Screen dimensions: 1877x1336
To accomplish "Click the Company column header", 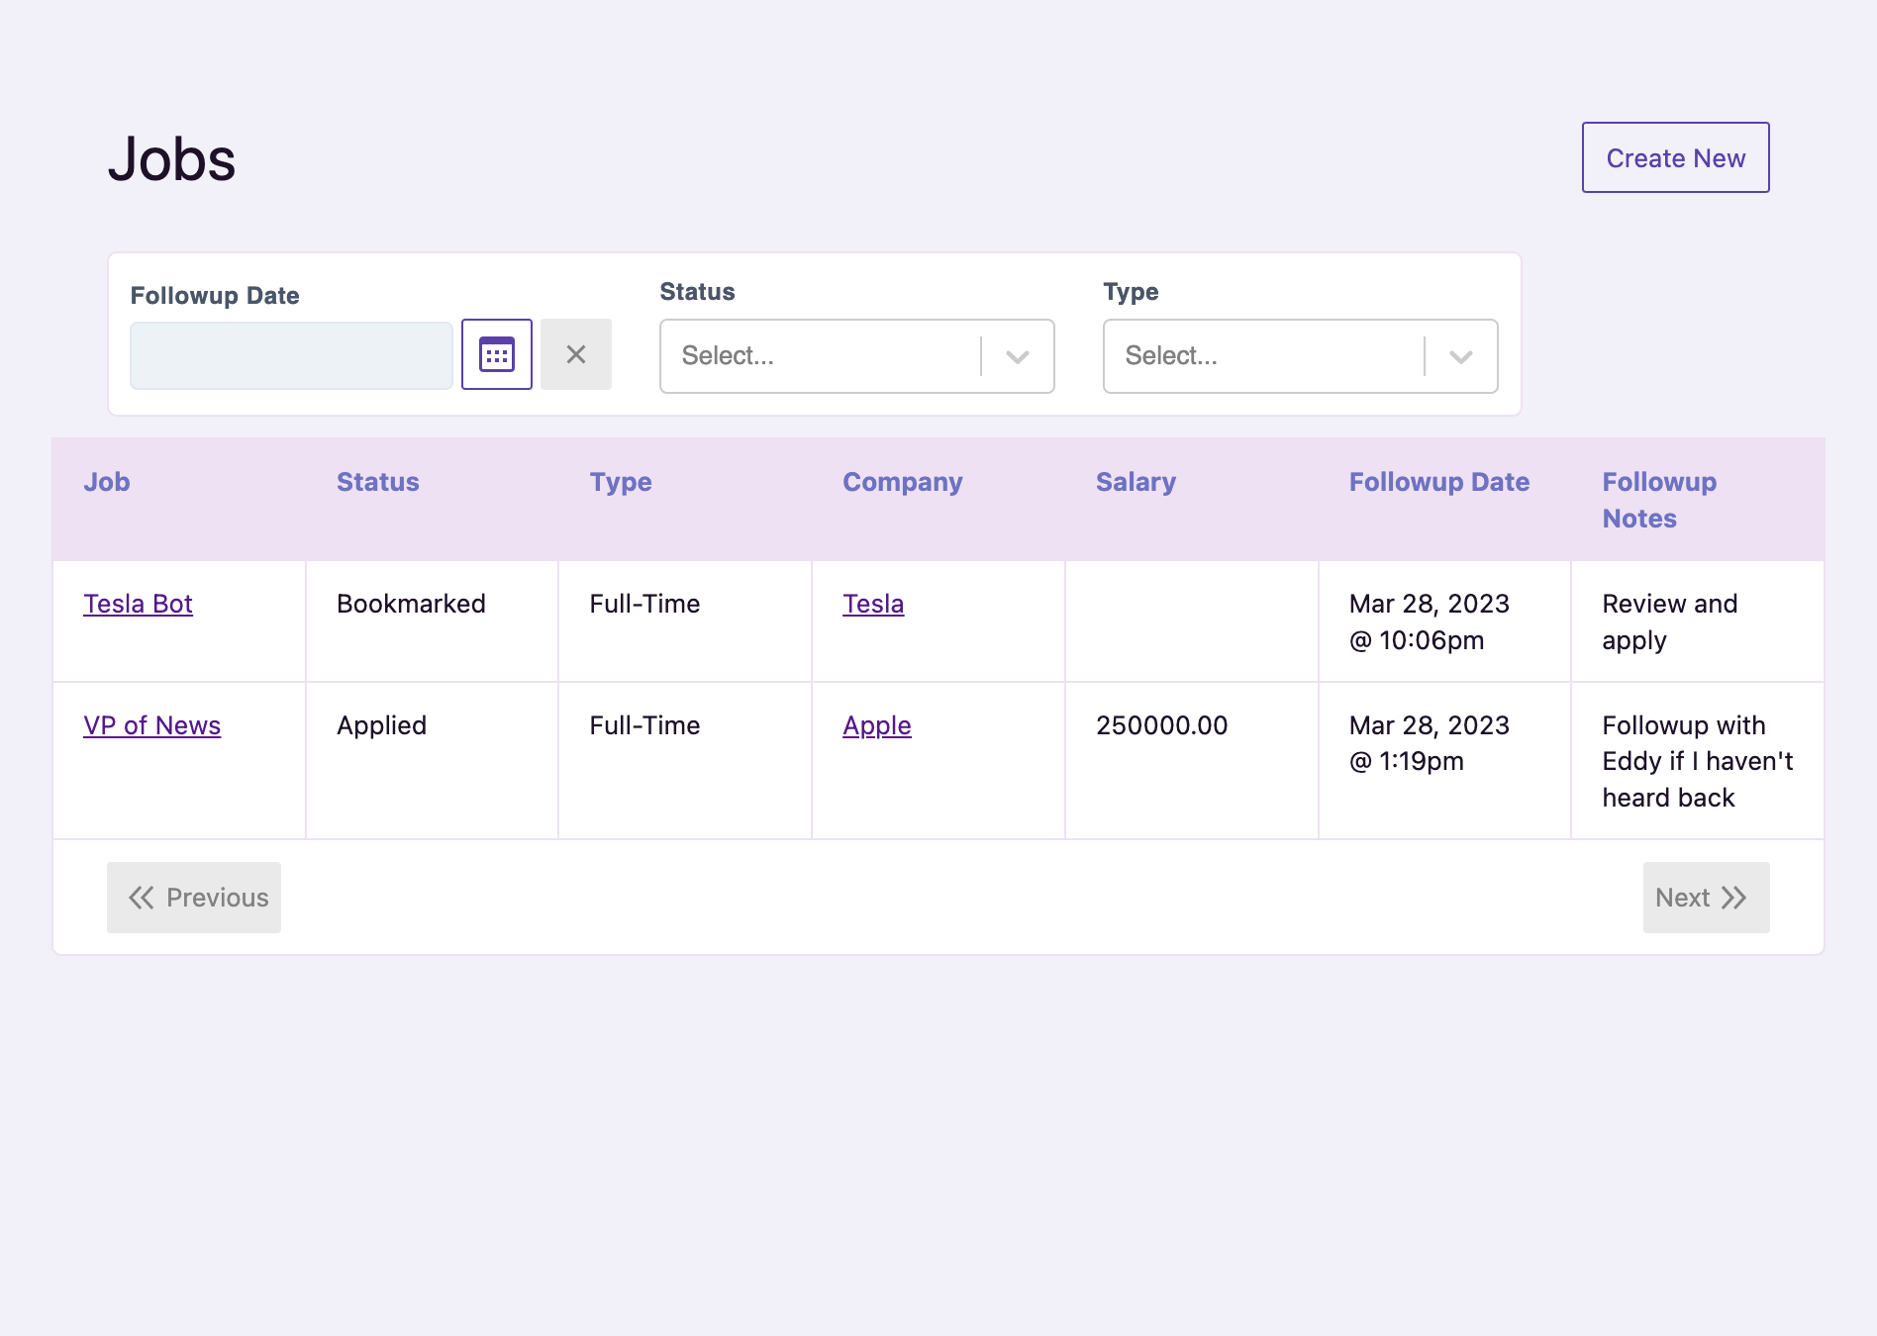I will (902, 482).
